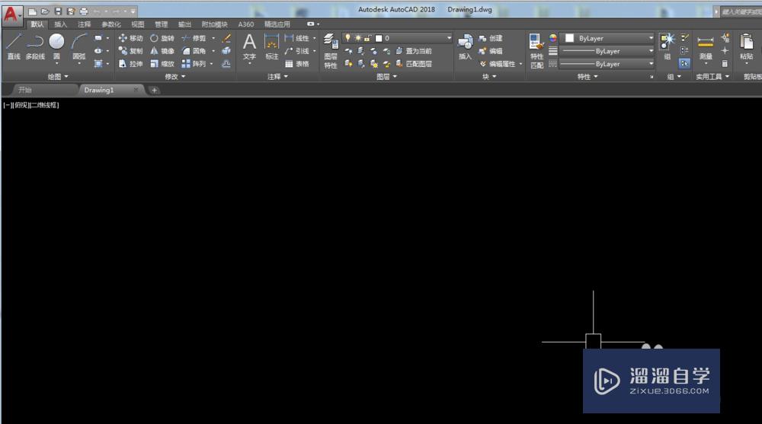Click the 圆角 (Fillet) tool

click(x=194, y=51)
